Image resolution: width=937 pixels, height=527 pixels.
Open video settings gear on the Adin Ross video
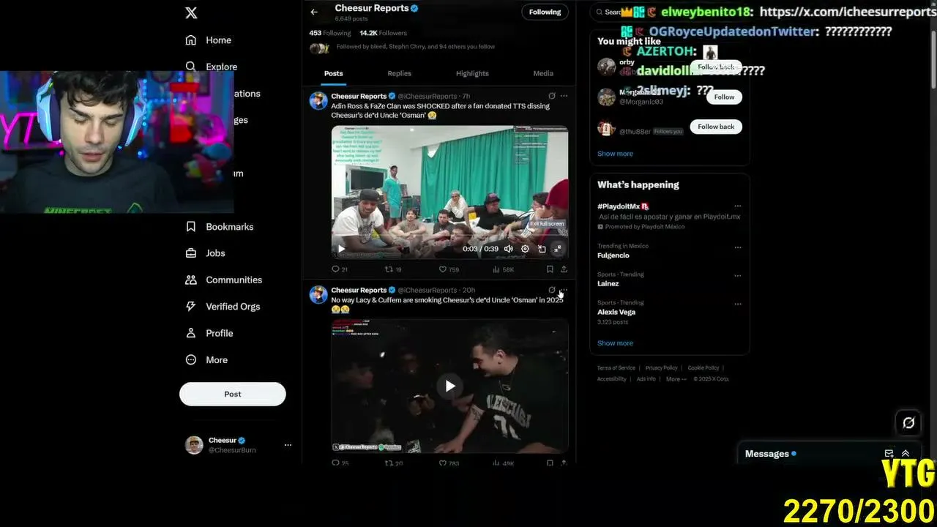(525, 249)
